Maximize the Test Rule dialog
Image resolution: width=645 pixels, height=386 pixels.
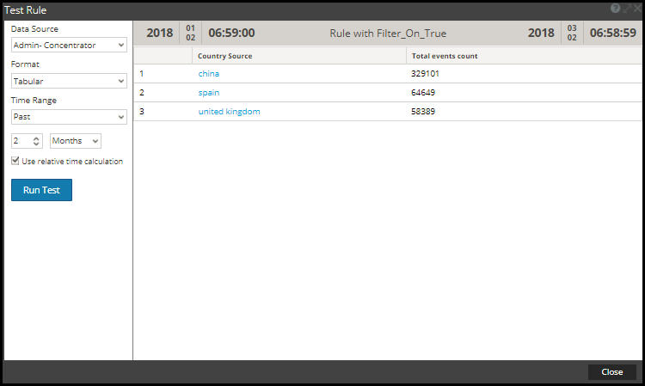pos(626,9)
